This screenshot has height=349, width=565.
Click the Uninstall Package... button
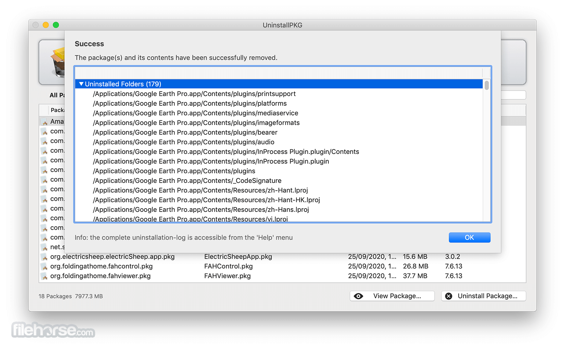point(484,296)
